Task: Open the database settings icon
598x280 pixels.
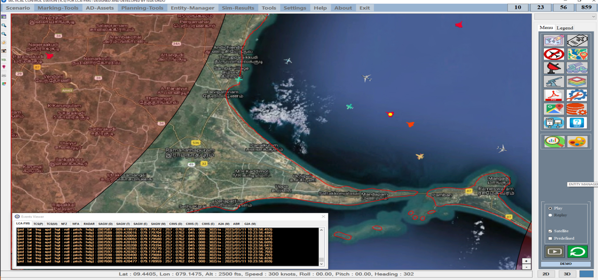Action: pyautogui.click(x=577, y=109)
